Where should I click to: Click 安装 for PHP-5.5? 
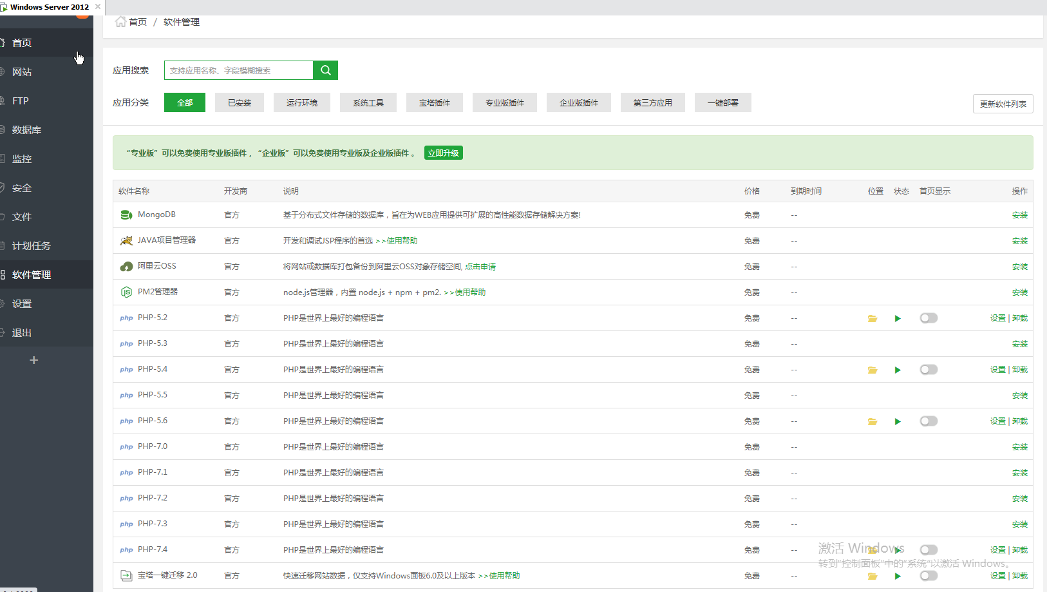1020,396
